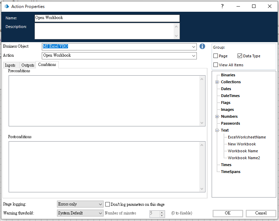279x221 pixels.
Task: Click the Preconditions scrollbar down arrow
Action: 202,123
